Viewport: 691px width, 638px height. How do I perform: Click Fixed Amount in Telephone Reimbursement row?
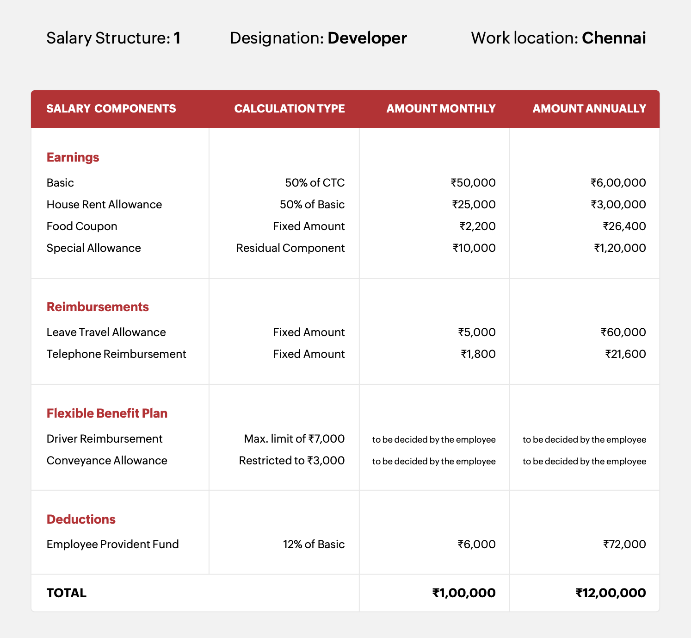[x=309, y=354]
